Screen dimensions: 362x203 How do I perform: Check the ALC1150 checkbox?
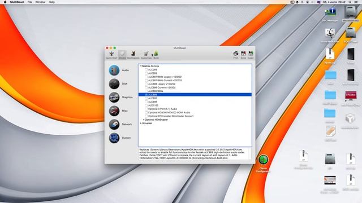(x=146, y=105)
